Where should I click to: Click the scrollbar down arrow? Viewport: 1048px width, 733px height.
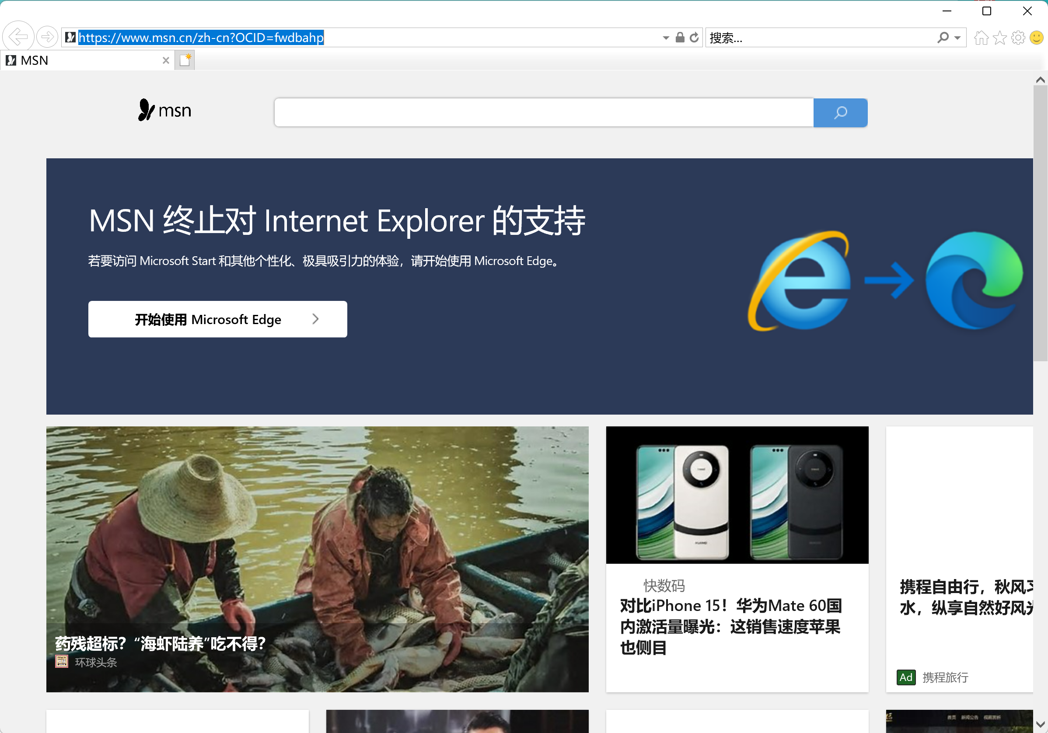1040,724
